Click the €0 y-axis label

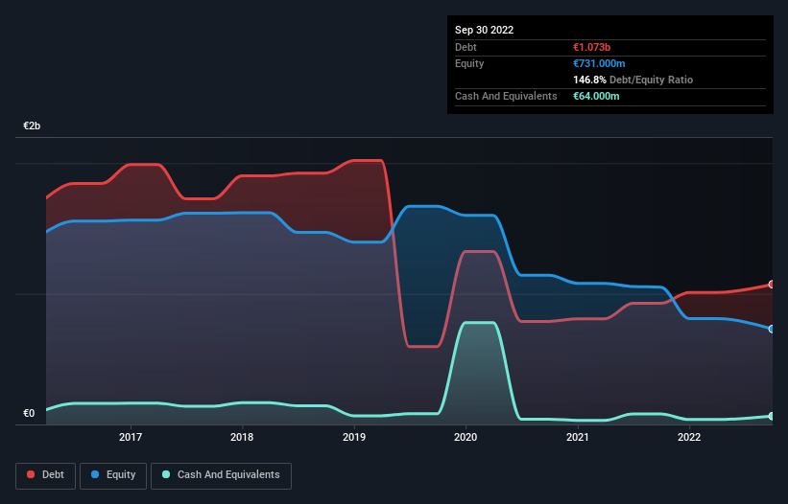29,413
